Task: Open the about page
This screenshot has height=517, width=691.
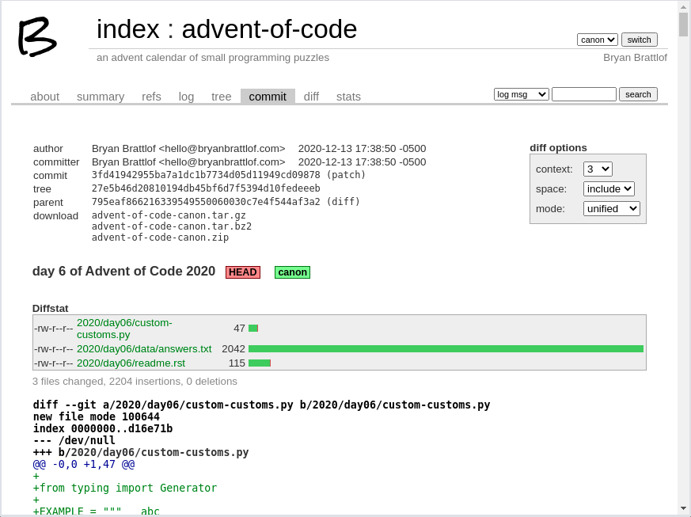Action: click(44, 97)
